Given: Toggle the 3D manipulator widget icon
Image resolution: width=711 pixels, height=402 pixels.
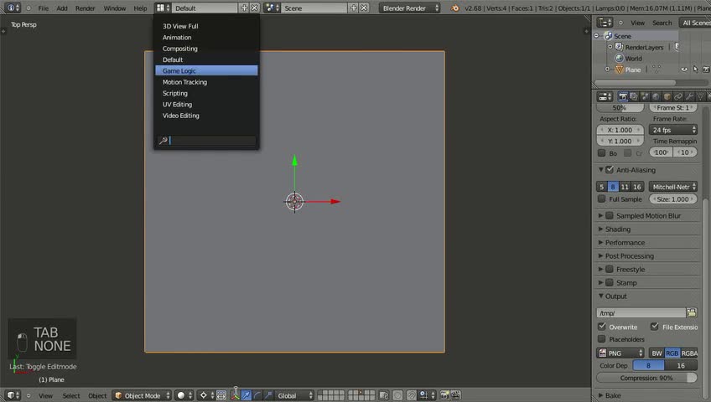Looking at the screenshot, I should [235, 394].
